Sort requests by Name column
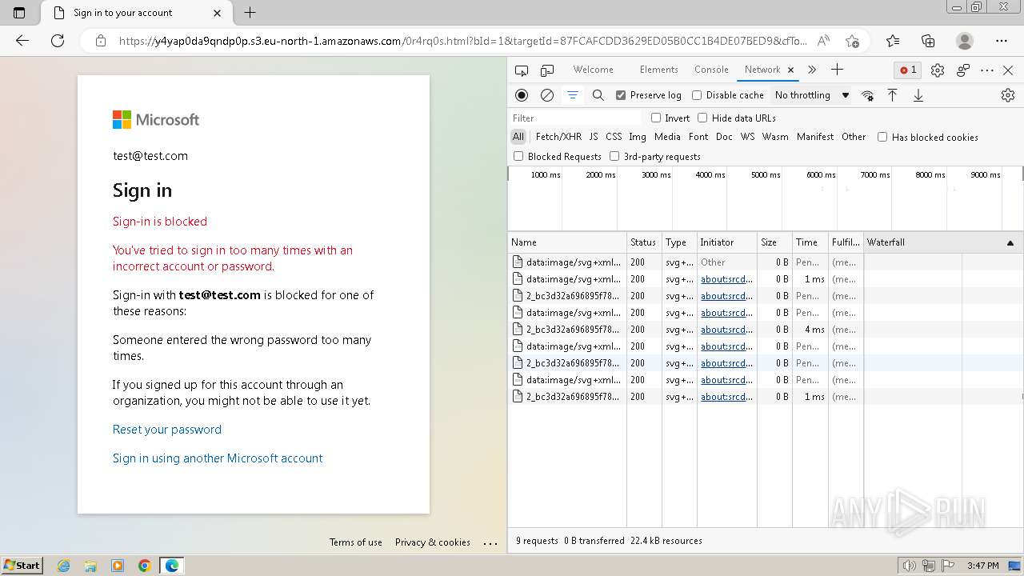The width and height of the screenshot is (1024, 576). (x=567, y=242)
